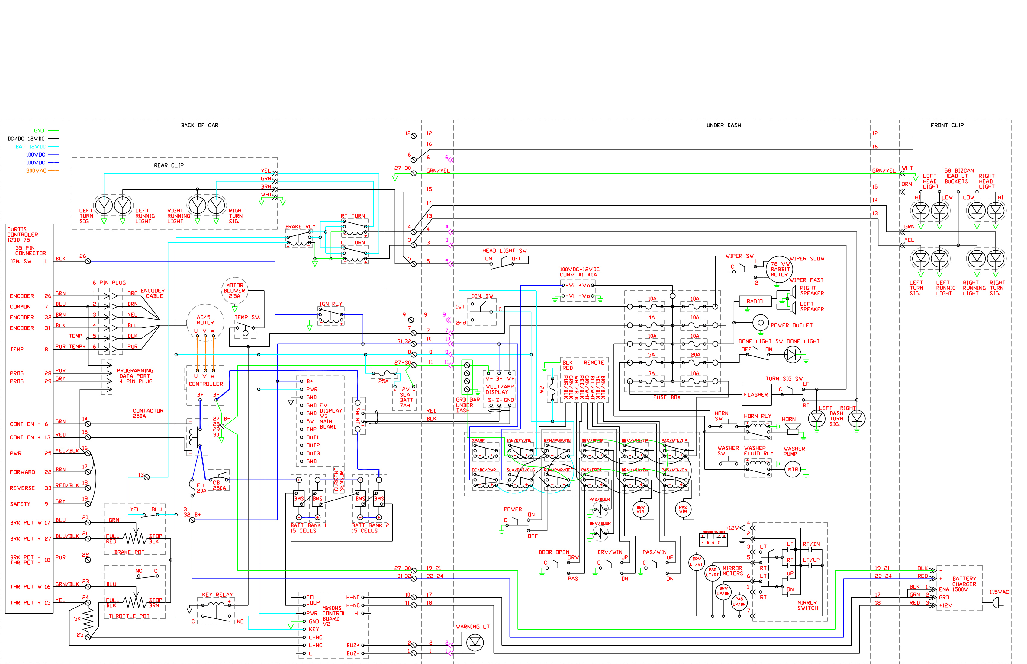Click the ENCODER CABLE label
Screen dimensions: 1027x664
152,293
